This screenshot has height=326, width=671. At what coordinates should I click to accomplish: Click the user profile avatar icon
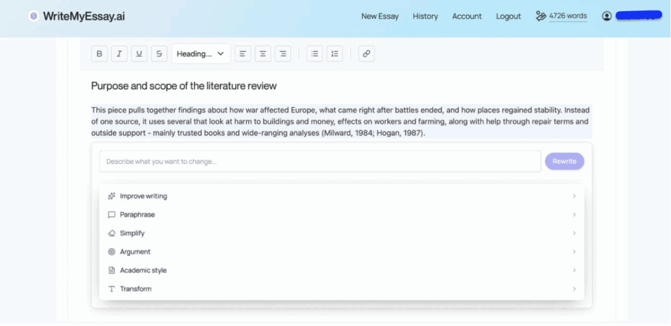click(607, 16)
